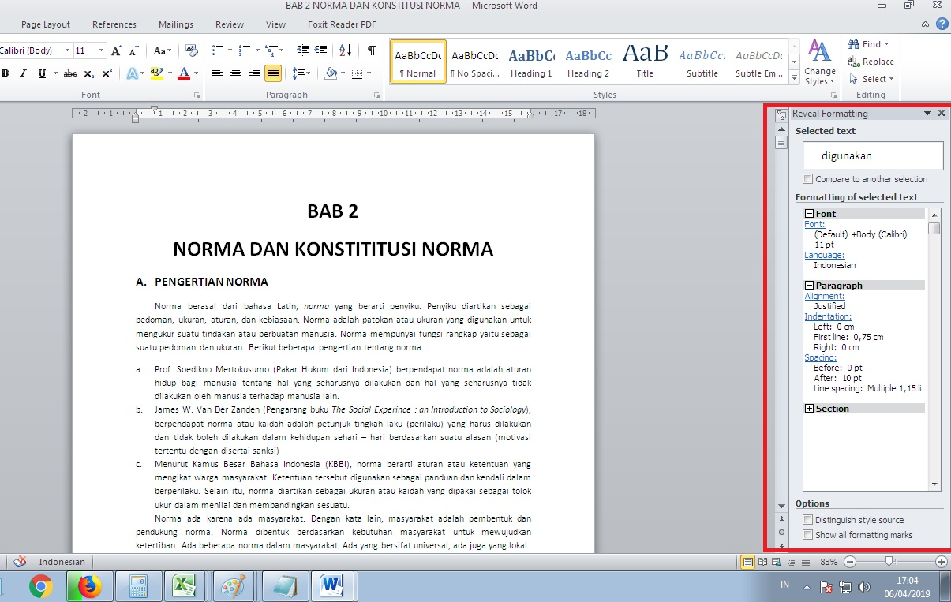The width and height of the screenshot is (951, 602).
Task: Click the Alignment link in Reveal Formatting
Action: pos(824,296)
